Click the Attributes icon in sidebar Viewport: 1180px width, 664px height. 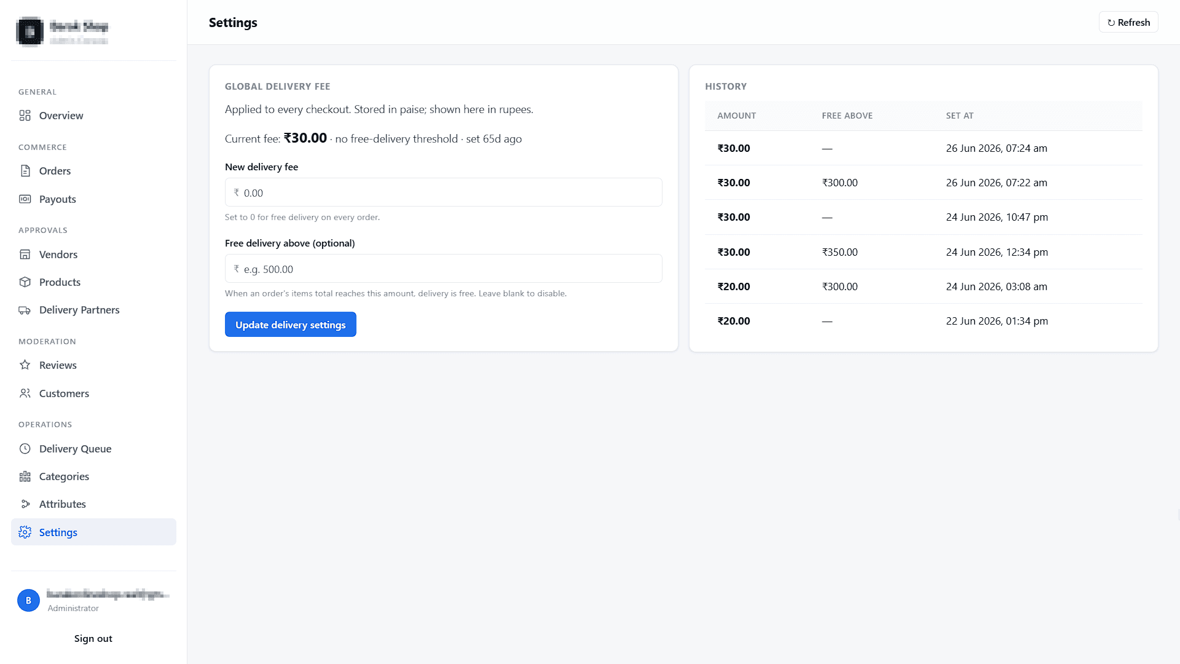pyautogui.click(x=25, y=504)
